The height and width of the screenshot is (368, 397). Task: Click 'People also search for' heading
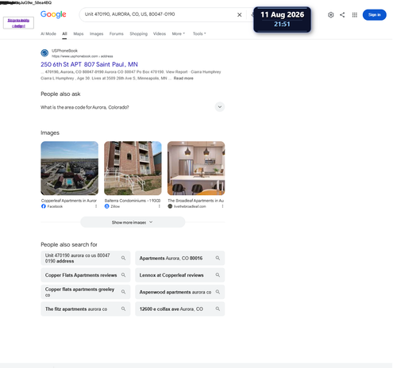(x=69, y=244)
